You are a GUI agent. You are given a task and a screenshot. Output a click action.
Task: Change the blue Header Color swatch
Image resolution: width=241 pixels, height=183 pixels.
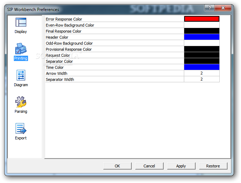pos(202,37)
